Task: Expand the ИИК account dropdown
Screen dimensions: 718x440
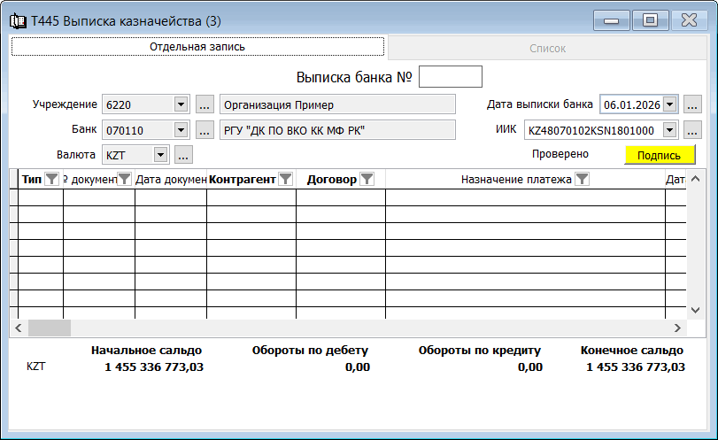Action: click(x=670, y=130)
